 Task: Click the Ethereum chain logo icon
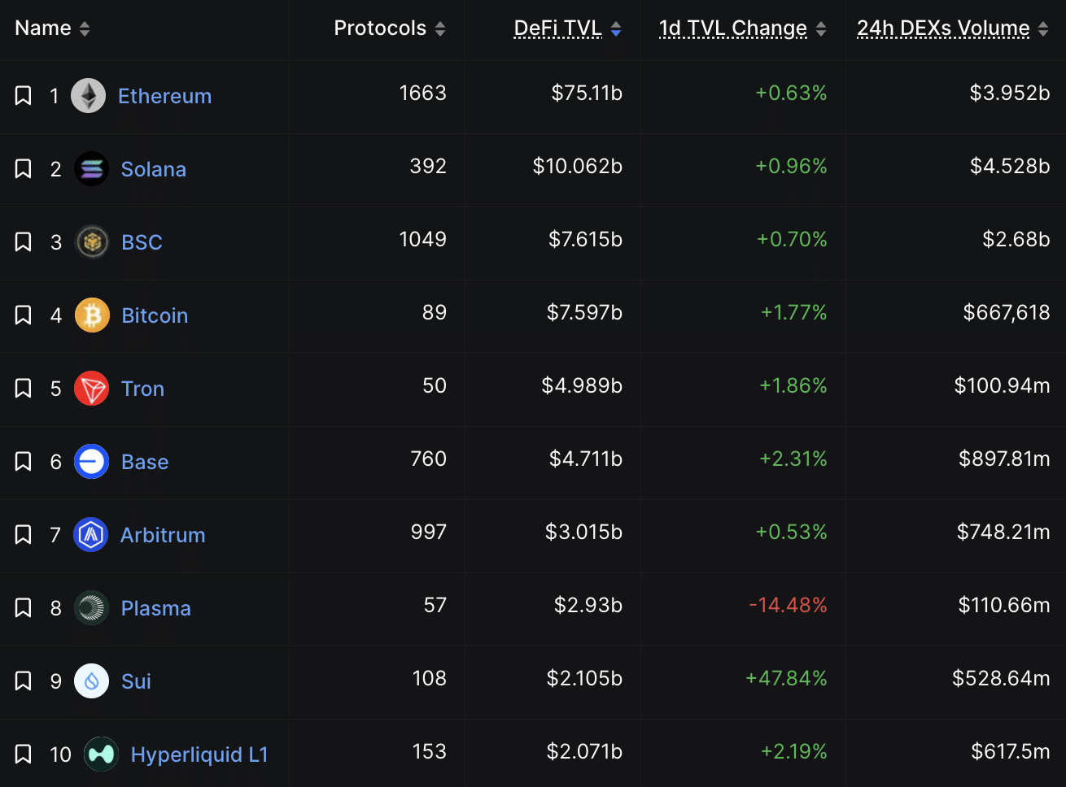click(88, 96)
